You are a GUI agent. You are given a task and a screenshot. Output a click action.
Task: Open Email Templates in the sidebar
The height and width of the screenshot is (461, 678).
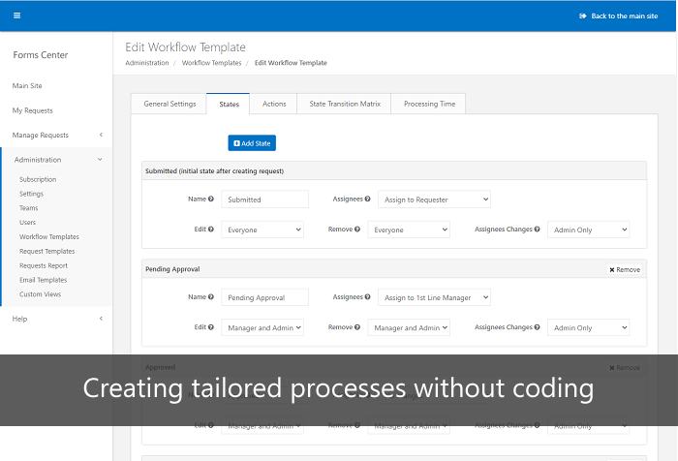tap(43, 279)
